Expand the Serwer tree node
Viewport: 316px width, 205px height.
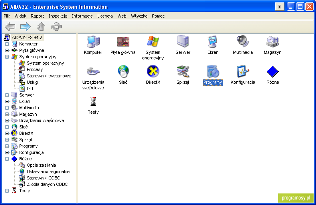(7, 95)
